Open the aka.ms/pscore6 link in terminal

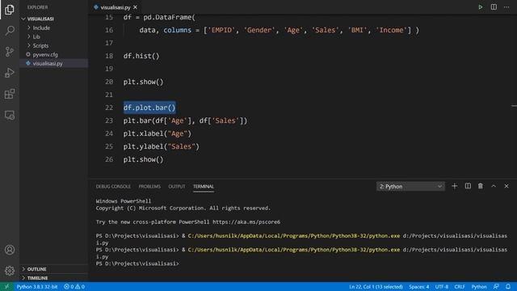point(246,221)
